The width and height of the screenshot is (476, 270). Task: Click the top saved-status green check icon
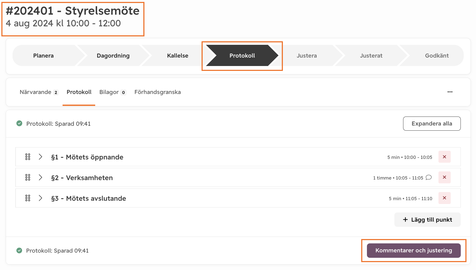click(x=19, y=123)
